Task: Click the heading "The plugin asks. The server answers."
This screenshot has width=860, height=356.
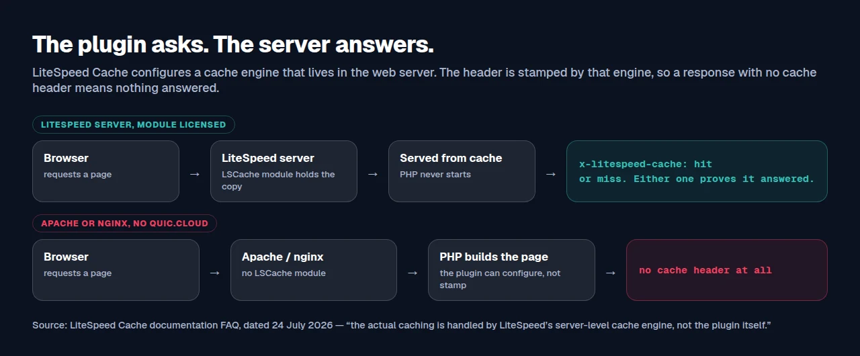Action: click(x=233, y=44)
